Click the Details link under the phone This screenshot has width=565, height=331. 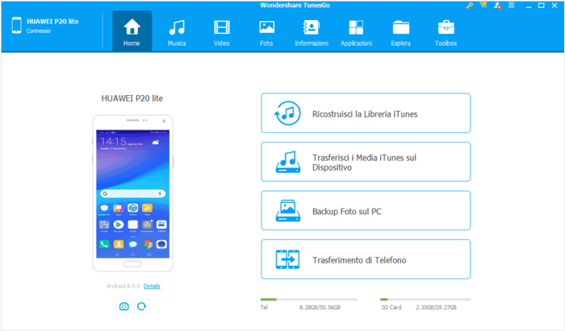152,286
